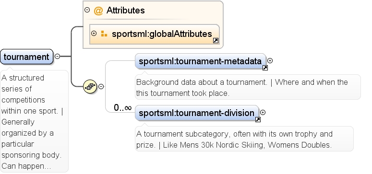This screenshot has height=174, width=372.
Task: Click the tournament description annotation text
Action: pyautogui.click(x=32, y=122)
